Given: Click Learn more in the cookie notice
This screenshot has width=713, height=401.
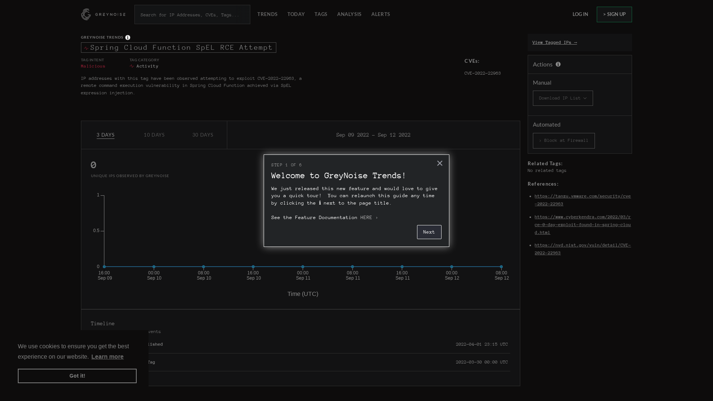Looking at the screenshot, I should 107,357.
